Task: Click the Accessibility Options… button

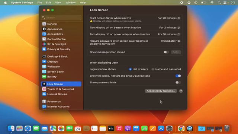Action: [161, 91]
